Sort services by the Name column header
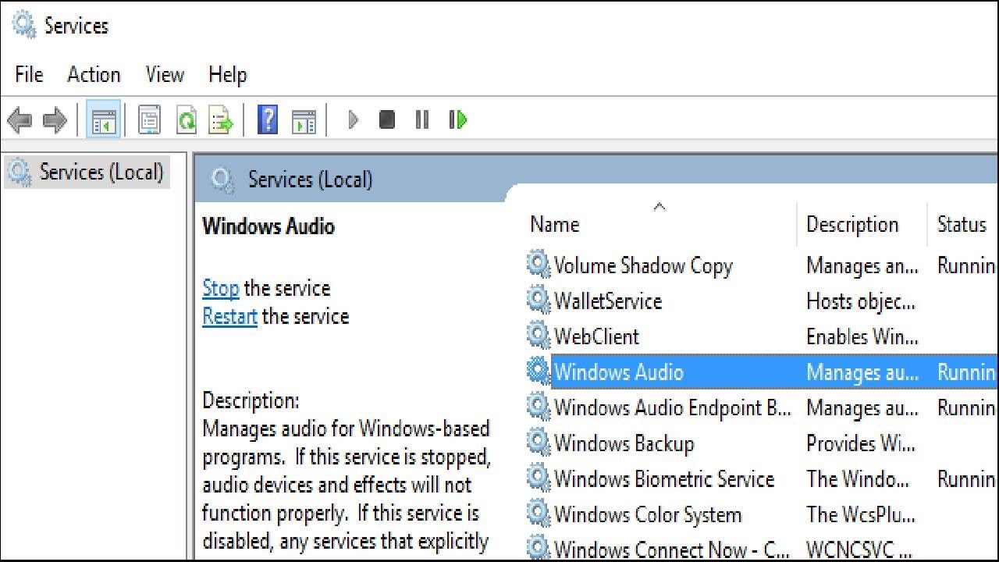 click(x=555, y=225)
